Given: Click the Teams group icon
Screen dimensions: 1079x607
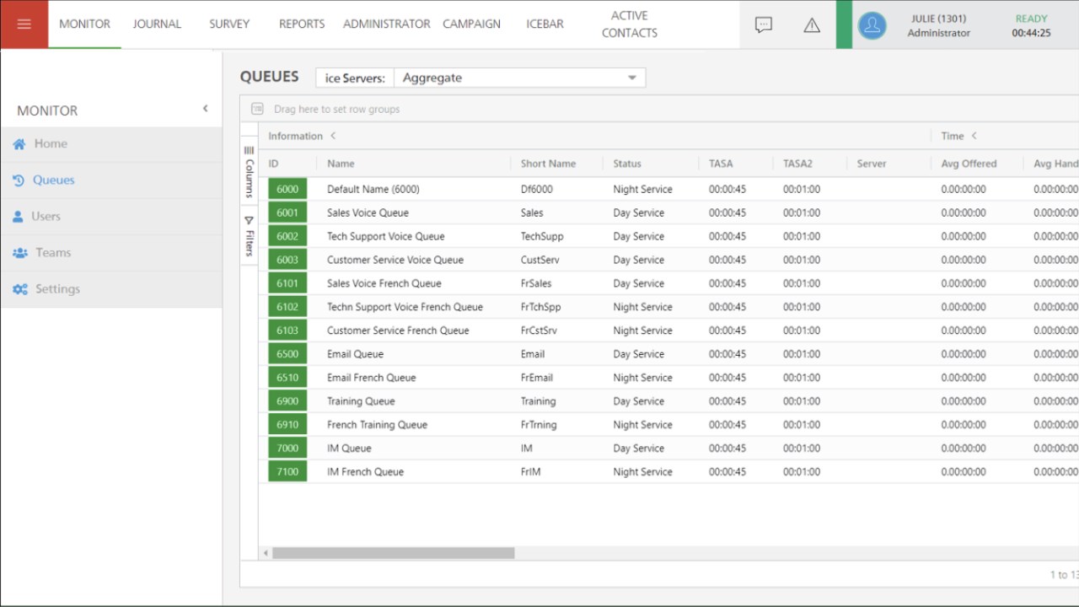Looking at the screenshot, I should pyautogui.click(x=20, y=253).
